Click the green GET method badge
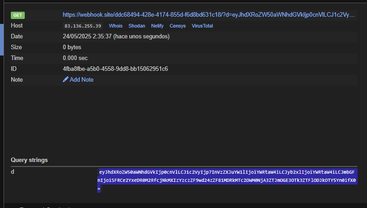Viewport: 367px width, 208px height. coord(18,15)
